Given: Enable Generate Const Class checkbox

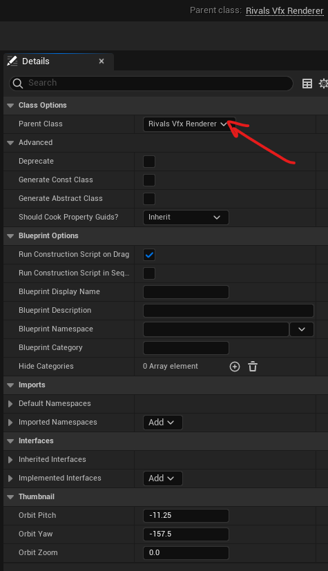Looking at the screenshot, I should pos(149,180).
